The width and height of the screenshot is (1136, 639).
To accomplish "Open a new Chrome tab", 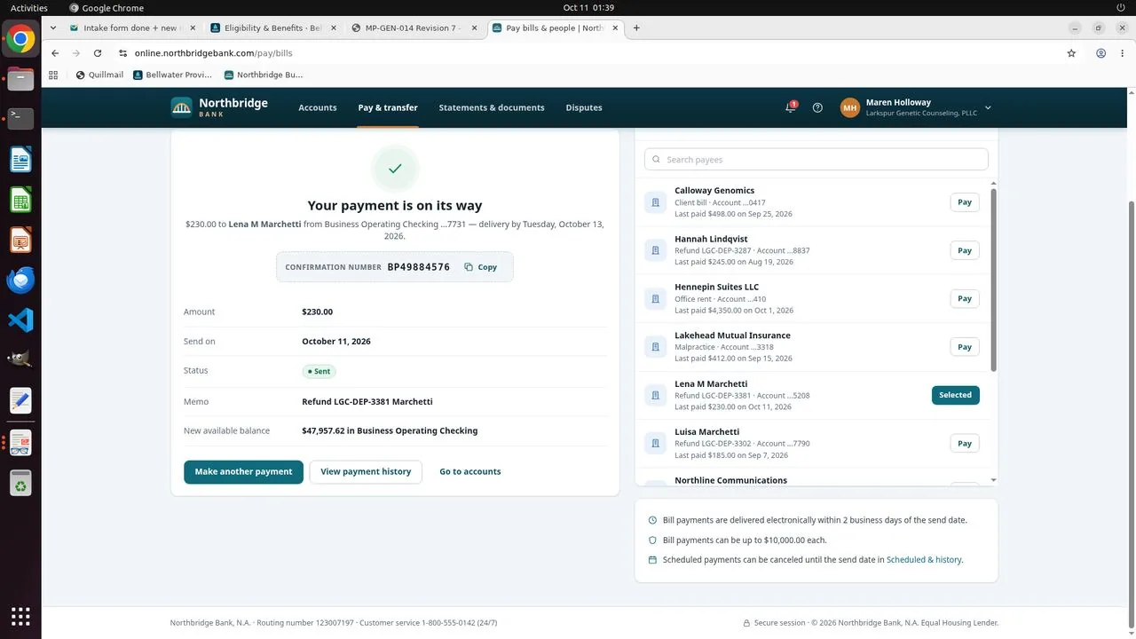I will pyautogui.click(x=636, y=28).
